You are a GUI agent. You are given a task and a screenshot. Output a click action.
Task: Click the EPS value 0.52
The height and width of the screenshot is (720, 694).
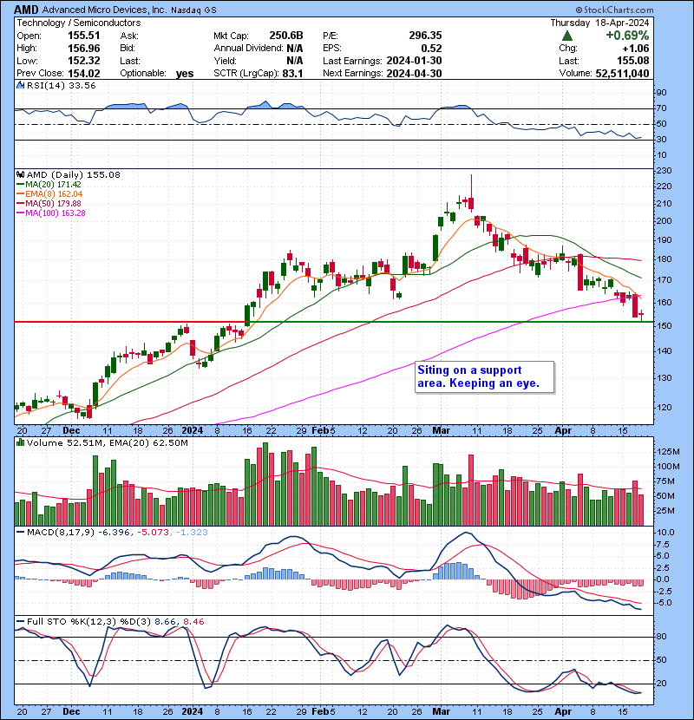tap(431, 49)
